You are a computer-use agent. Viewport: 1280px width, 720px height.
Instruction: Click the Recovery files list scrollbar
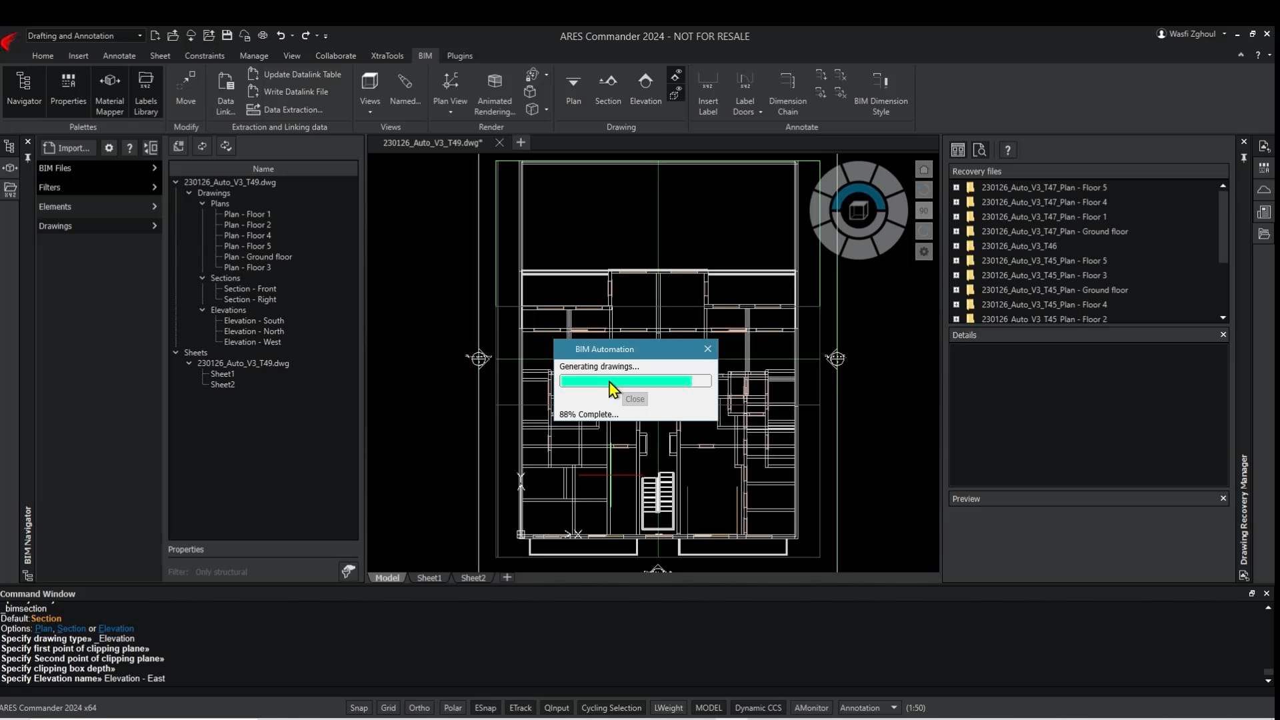(x=1223, y=227)
